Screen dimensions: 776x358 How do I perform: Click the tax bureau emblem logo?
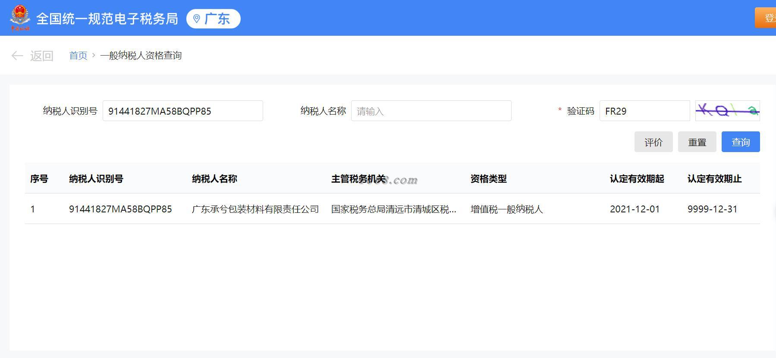pyautogui.click(x=20, y=18)
